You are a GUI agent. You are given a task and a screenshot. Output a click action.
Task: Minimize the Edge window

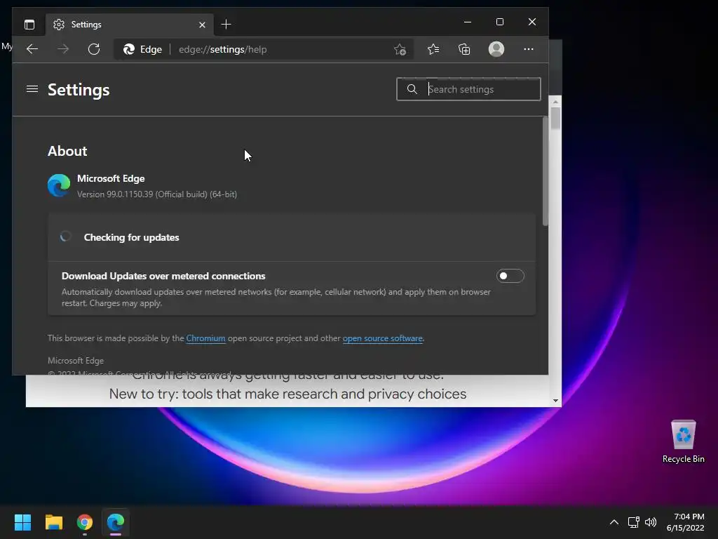(468, 22)
